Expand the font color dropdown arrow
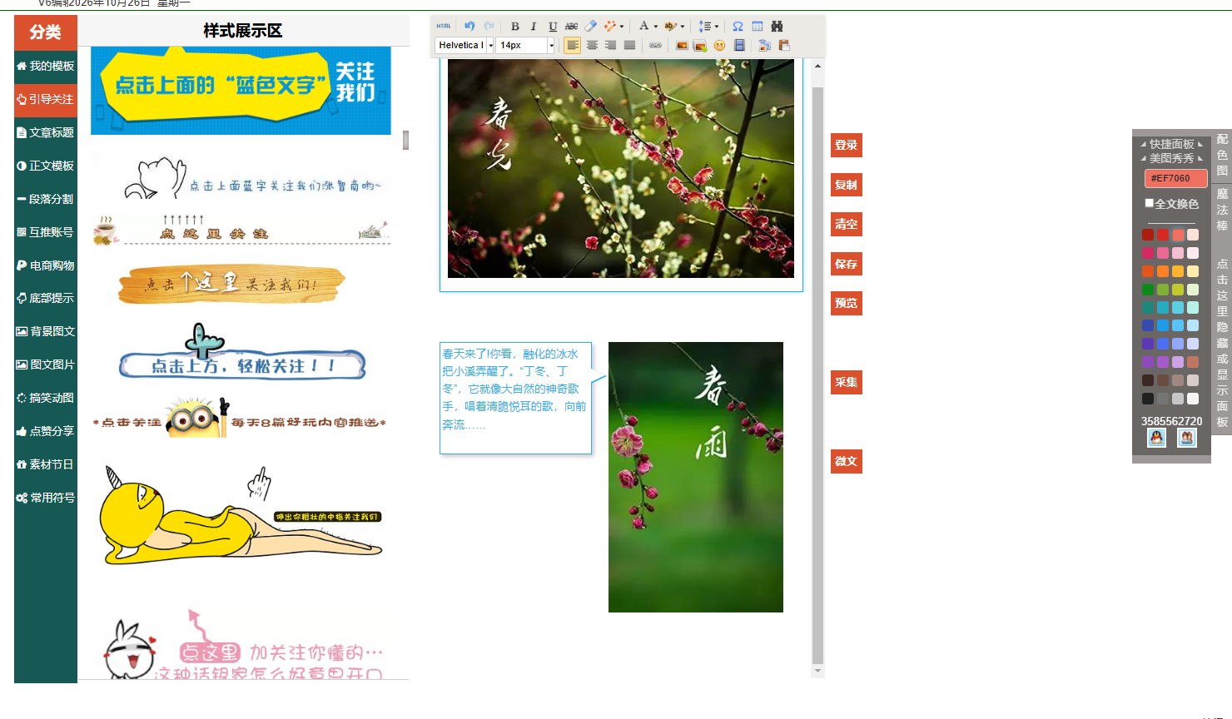 [655, 27]
